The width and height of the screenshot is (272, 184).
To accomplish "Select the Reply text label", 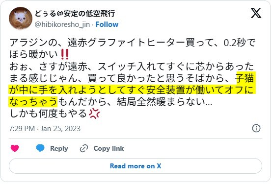I will [x=59, y=149].
